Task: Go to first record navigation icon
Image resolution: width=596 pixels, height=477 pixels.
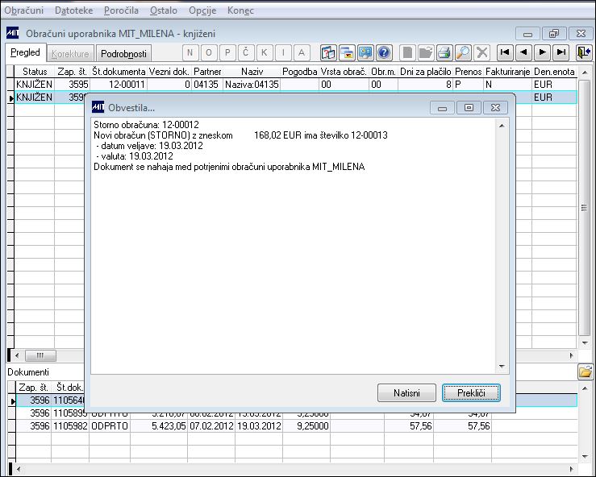Action: tap(505, 53)
